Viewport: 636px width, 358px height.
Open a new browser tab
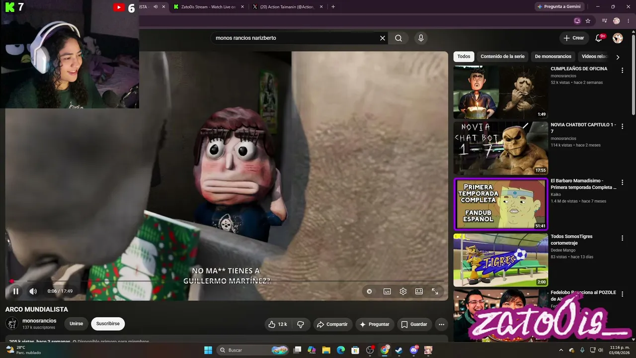tap(333, 7)
